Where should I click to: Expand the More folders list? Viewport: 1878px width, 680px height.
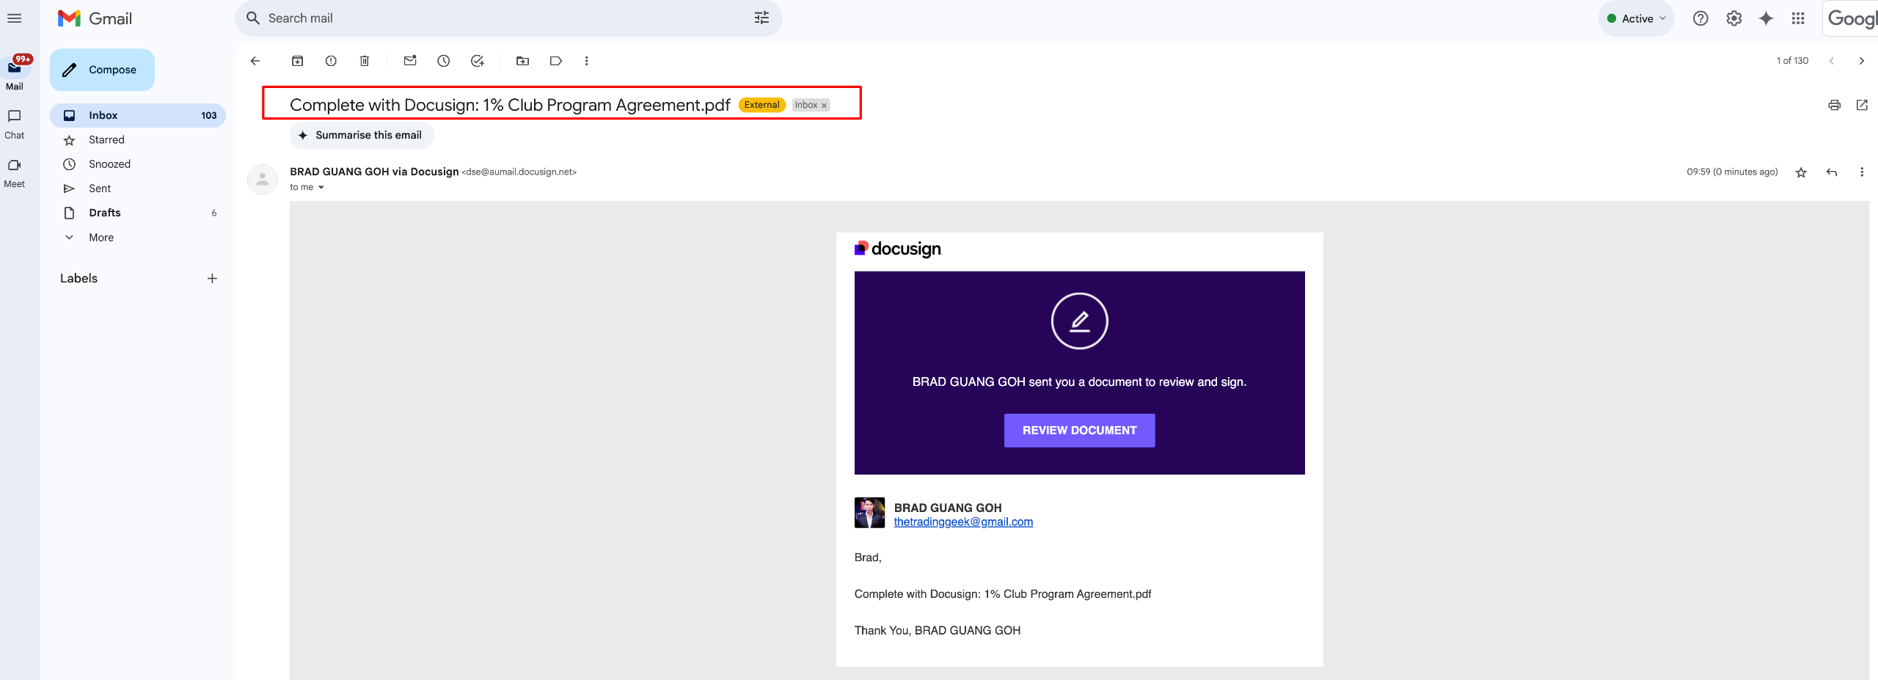click(x=101, y=238)
